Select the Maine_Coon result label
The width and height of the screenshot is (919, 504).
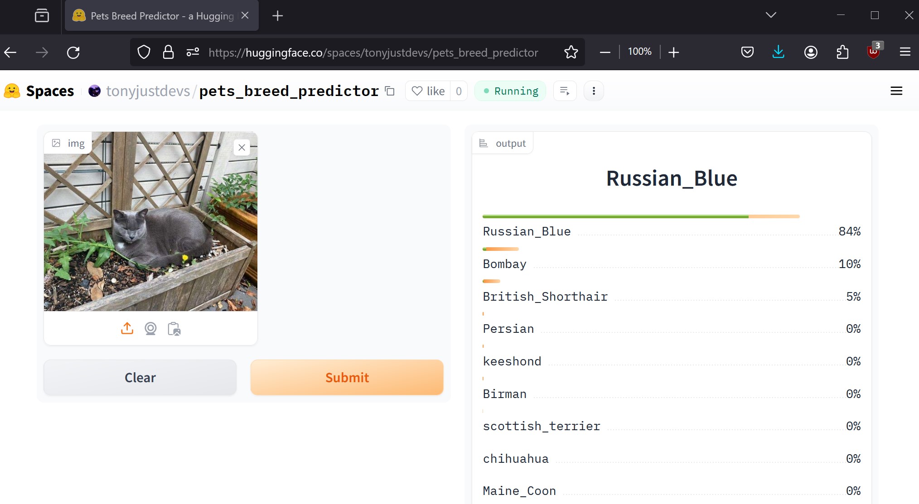519,491
